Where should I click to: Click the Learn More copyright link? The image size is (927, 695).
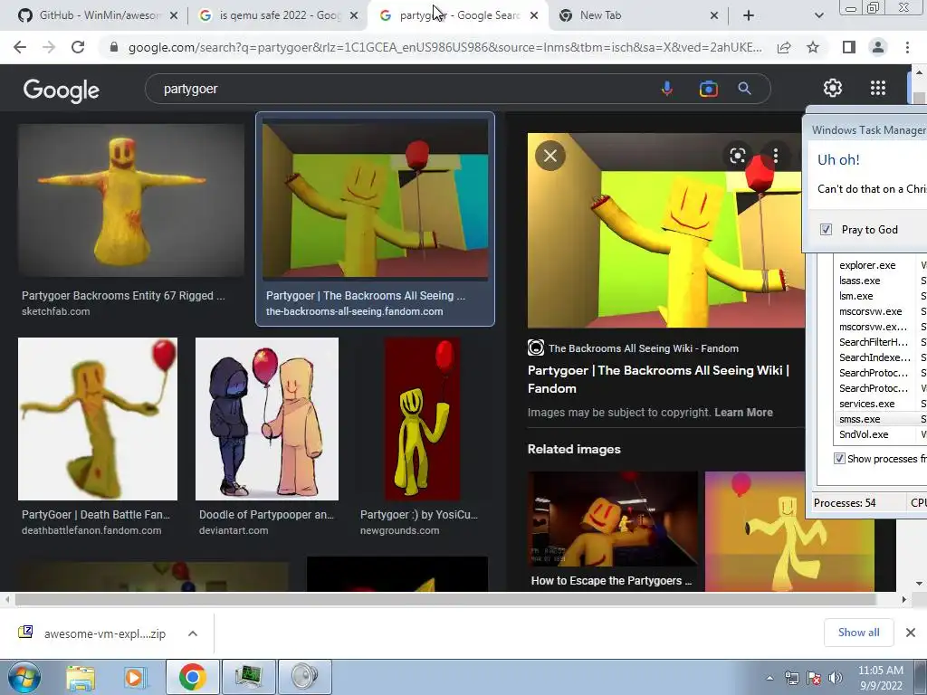[743, 413]
